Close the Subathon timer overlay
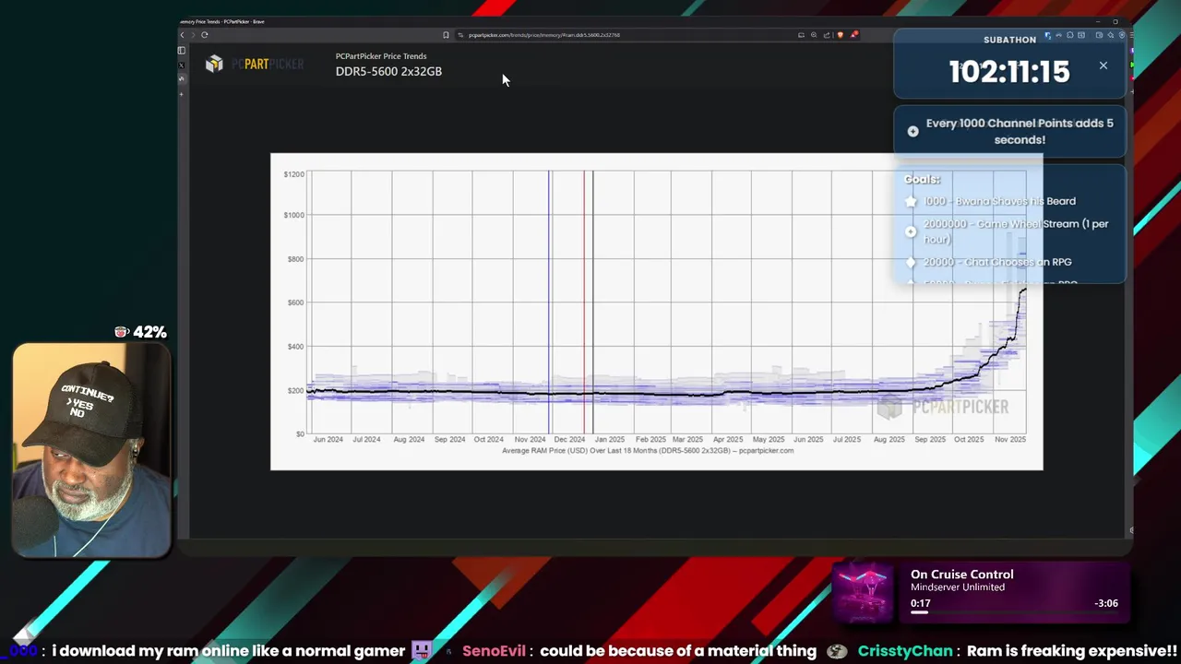This screenshot has width=1181, height=664. click(x=1103, y=65)
